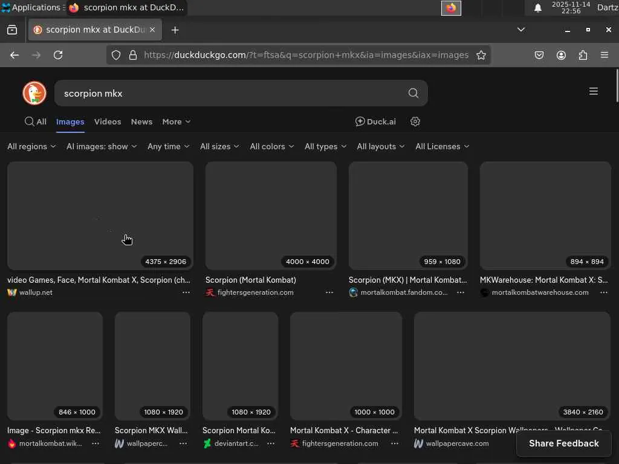Open Save to Pocket icon
Screen dimensions: 619x464
pyautogui.click(x=539, y=55)
